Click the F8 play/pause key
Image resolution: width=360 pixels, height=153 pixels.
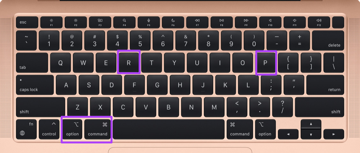click(x=221, y=22)
